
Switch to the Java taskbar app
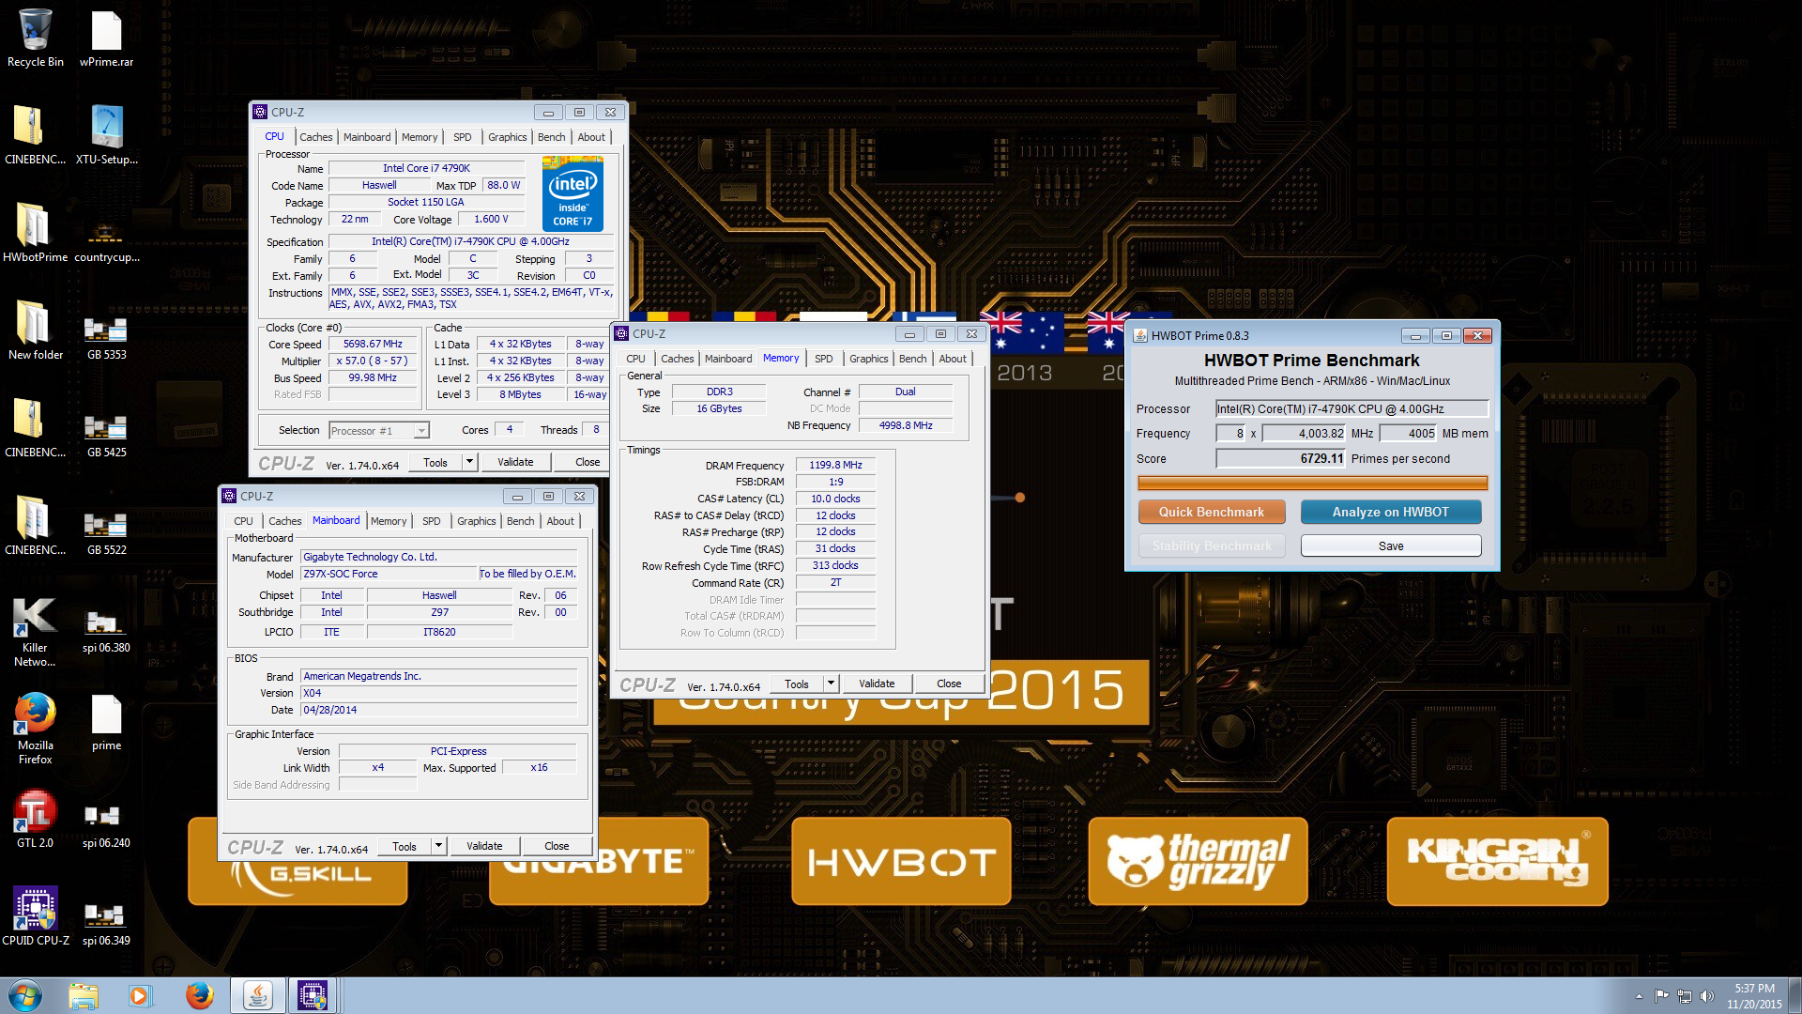(258, 995)
